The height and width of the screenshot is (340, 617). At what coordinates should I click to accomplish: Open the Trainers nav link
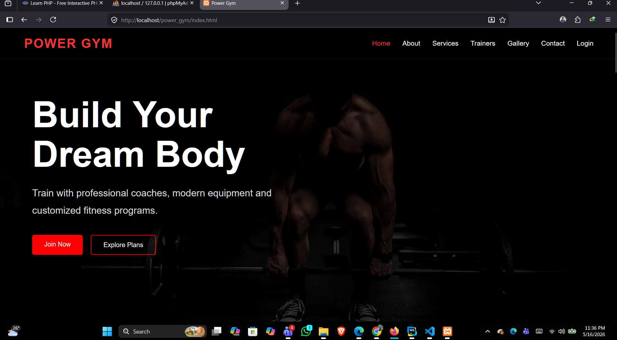click(483, 43)
